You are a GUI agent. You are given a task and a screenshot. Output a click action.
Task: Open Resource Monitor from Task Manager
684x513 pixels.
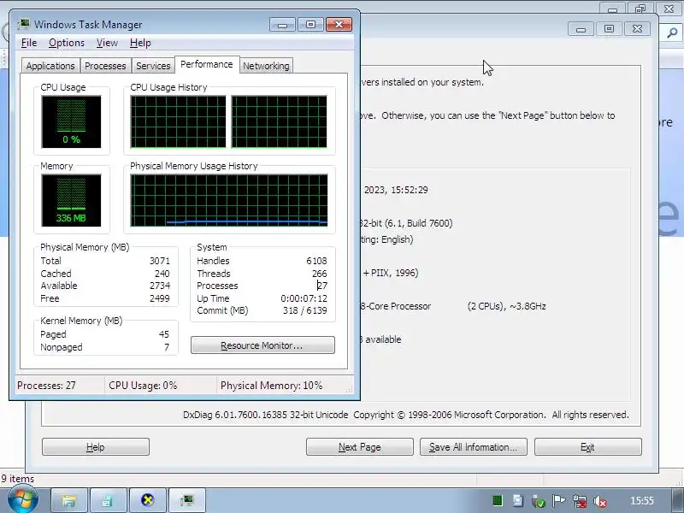pos(262,345)
